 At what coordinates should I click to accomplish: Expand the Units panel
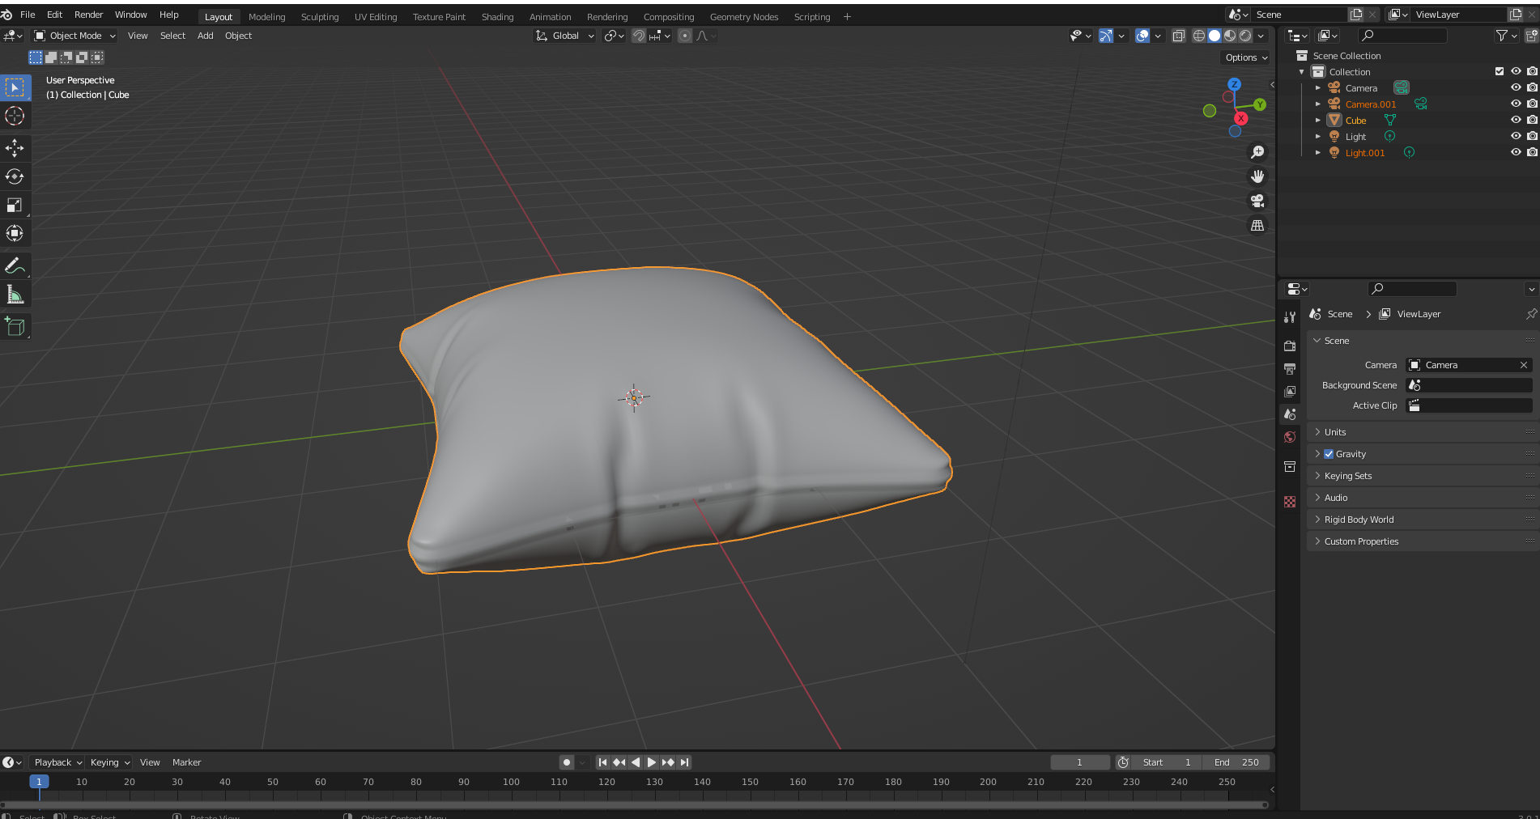point(1334,432)
